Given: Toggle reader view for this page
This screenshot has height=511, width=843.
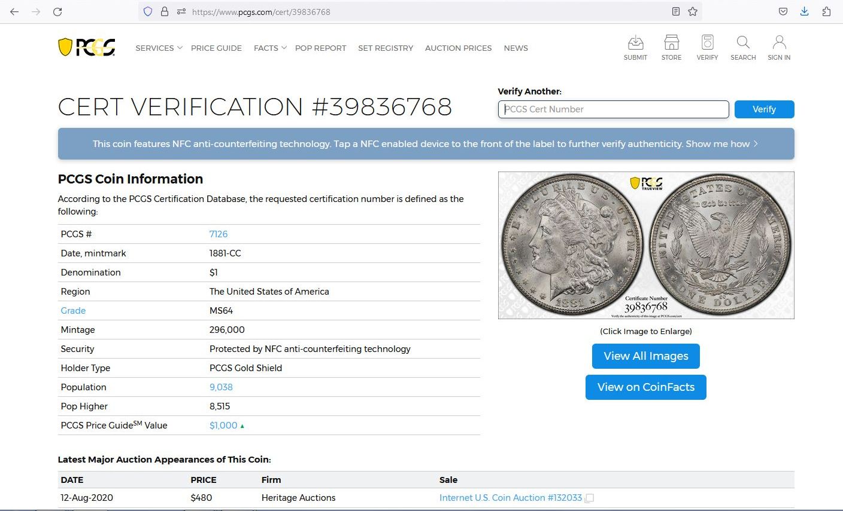Looking at the screenshot, I should coord(676,12).
